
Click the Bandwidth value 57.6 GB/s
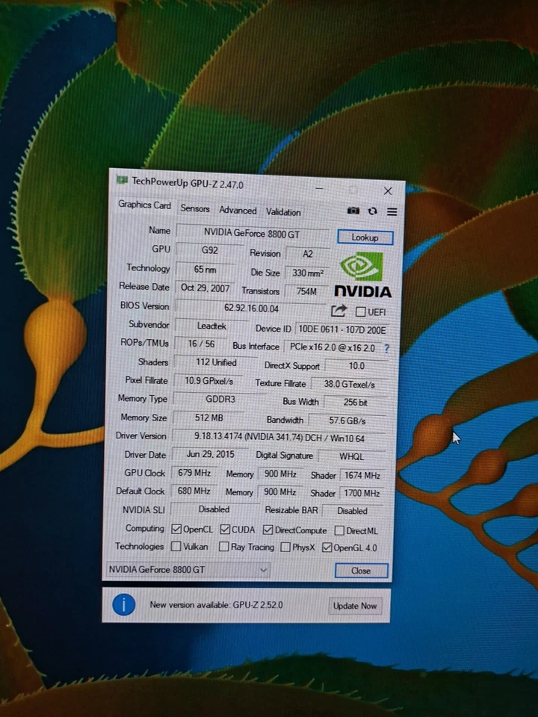(347, 420)
